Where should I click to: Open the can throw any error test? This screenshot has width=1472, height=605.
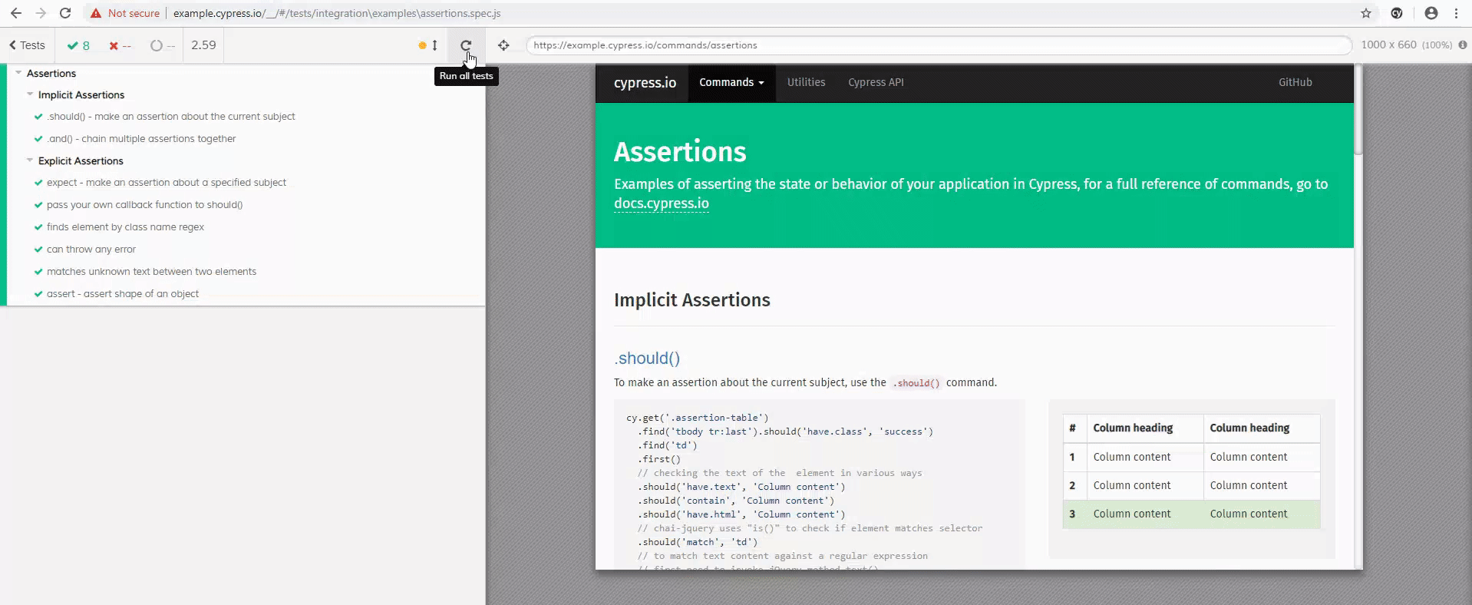point(91,250)
